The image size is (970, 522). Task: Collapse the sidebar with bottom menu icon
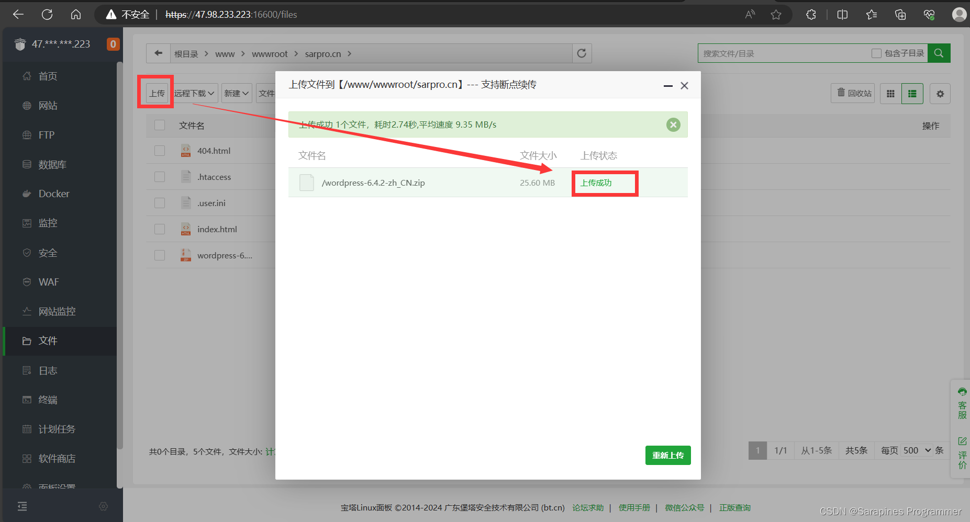(x=22, y=506)
